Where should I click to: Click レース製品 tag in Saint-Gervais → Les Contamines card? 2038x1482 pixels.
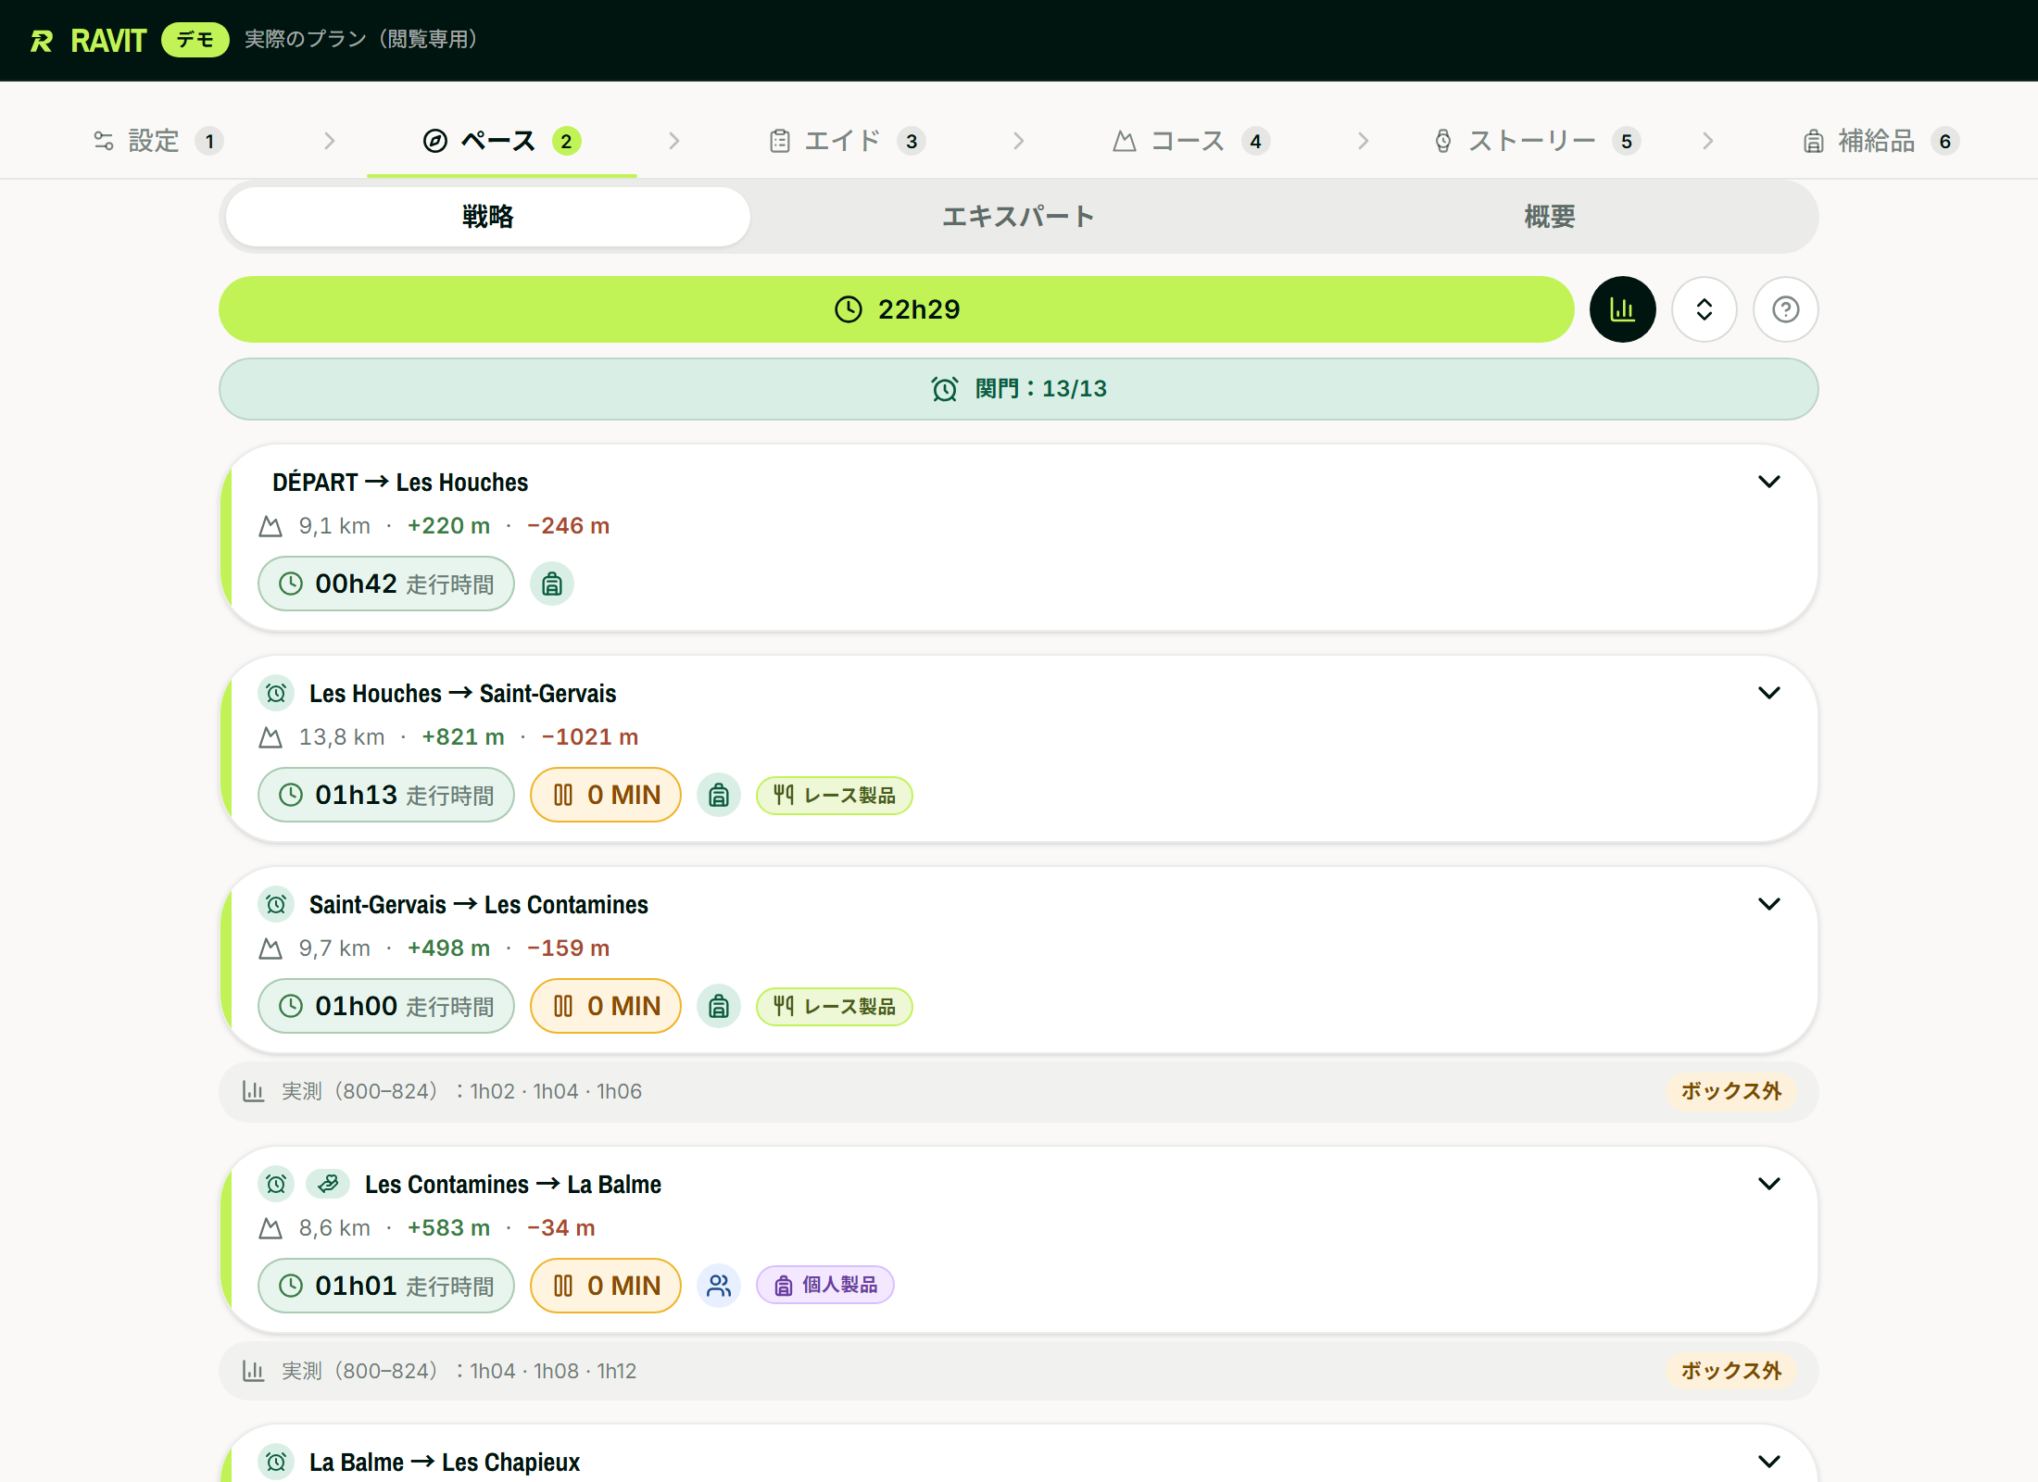coord(835,1006)
